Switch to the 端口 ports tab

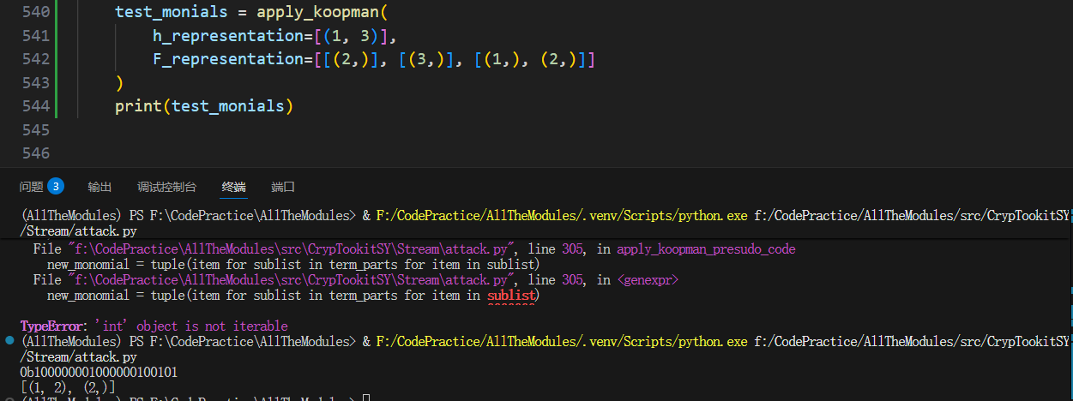coord(283,187)
